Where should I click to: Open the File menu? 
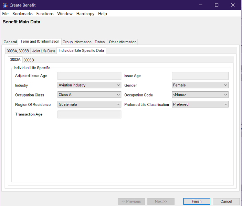5,14
